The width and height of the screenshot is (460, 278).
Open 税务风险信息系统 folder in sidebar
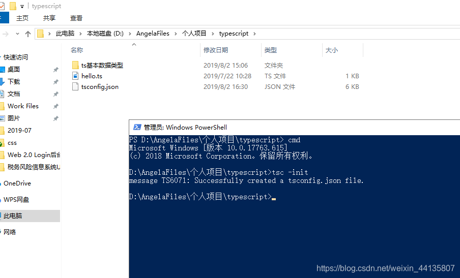point(34,167)
